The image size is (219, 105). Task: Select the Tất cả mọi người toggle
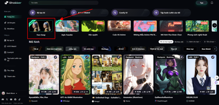(x=166, y=42)
